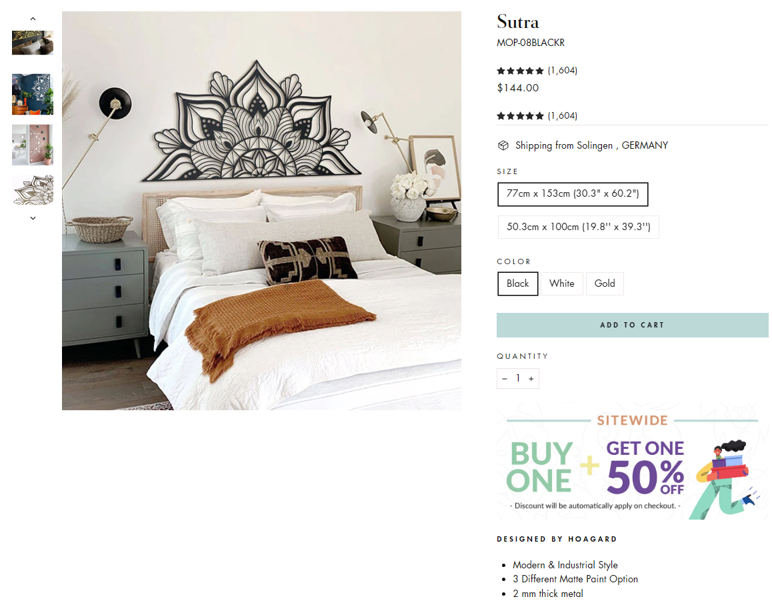Choose the Black color option
772x603 pixels.
click(517, 283)
